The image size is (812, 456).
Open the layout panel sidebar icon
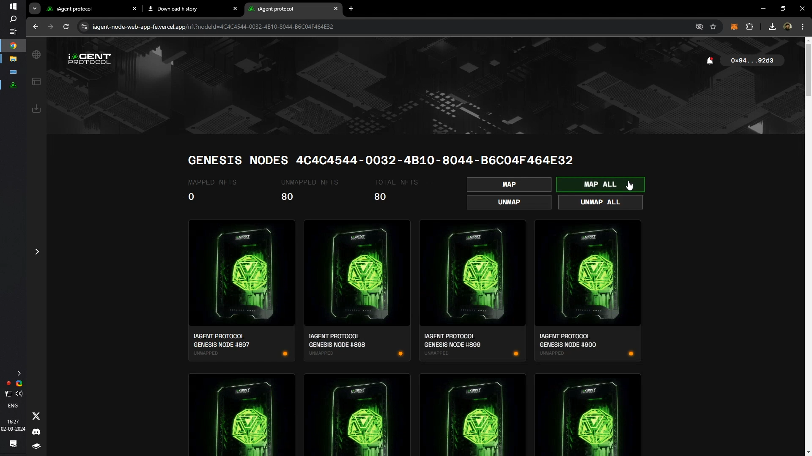(36, 81)
